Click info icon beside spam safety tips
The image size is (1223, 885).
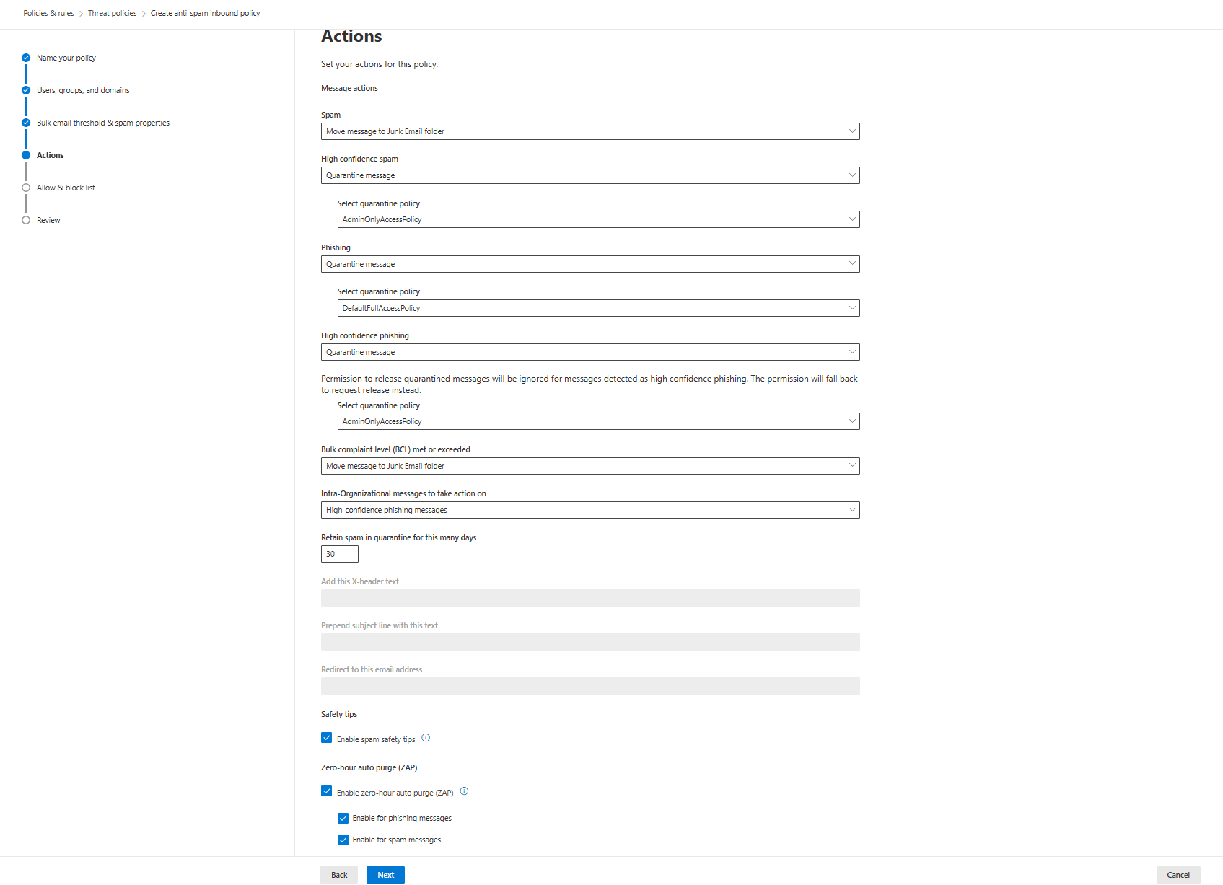point(426,738)
